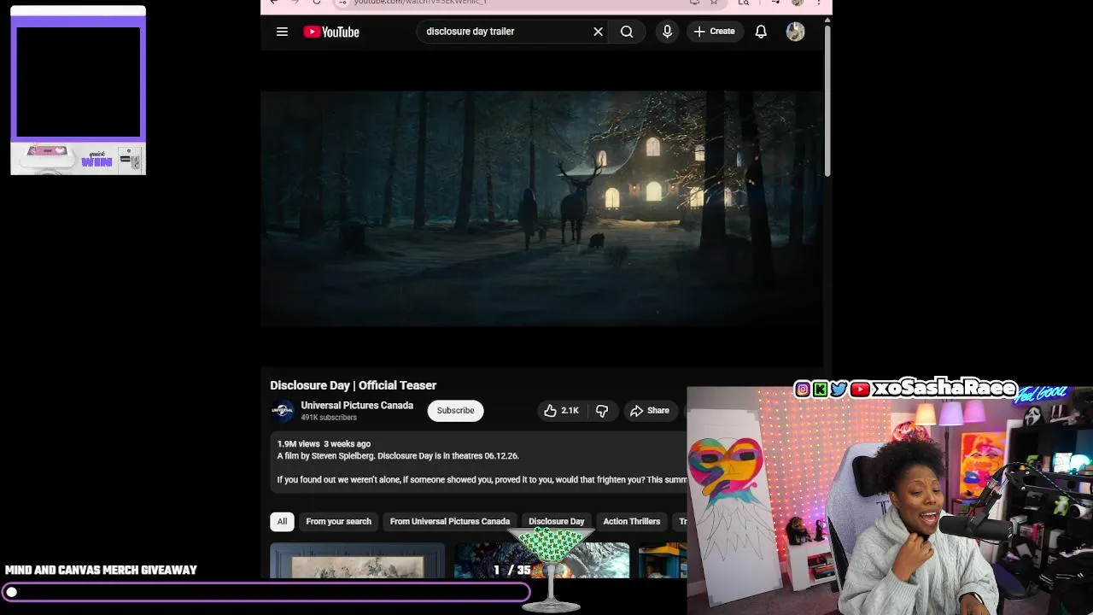Screen dimensions: 1093x615
Task: Click the YouTube icon in stream overlay
Action: pos(860,389)
